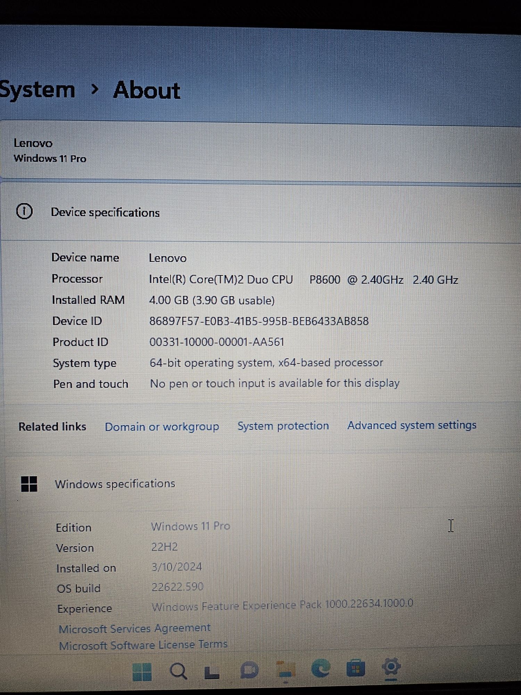Click the Pen and touch label

point(91,384)
